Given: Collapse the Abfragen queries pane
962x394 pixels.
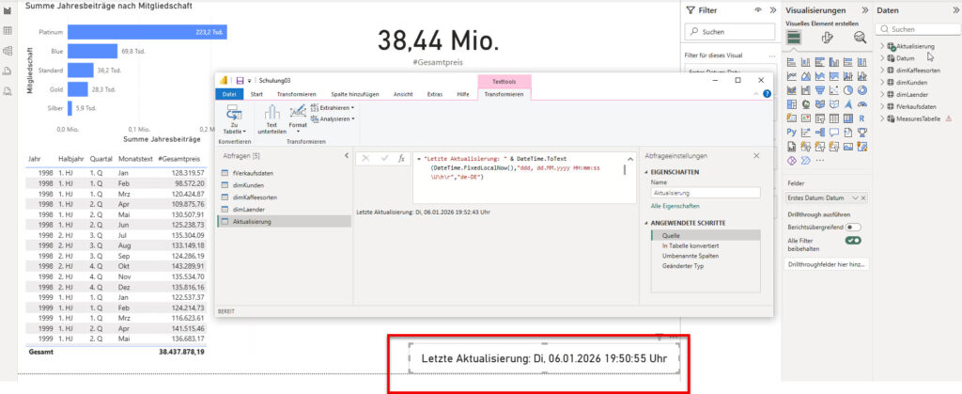Looking at the screenshot, I should (346, 155).
